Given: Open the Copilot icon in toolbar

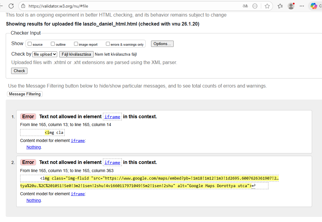Looking at the screenshot, I should pyautogui.click(x=314, y=6).
